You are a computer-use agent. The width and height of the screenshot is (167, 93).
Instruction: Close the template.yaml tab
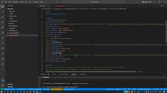[67, 6]
